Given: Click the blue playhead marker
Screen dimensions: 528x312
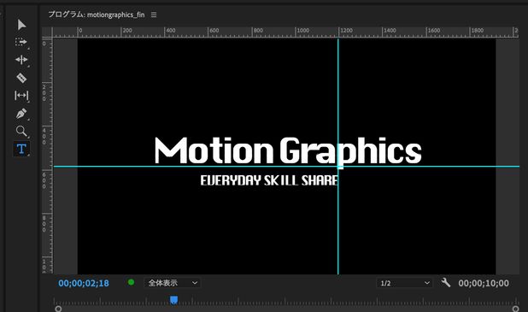Looking at the screenshot, I should click(173, 299).
